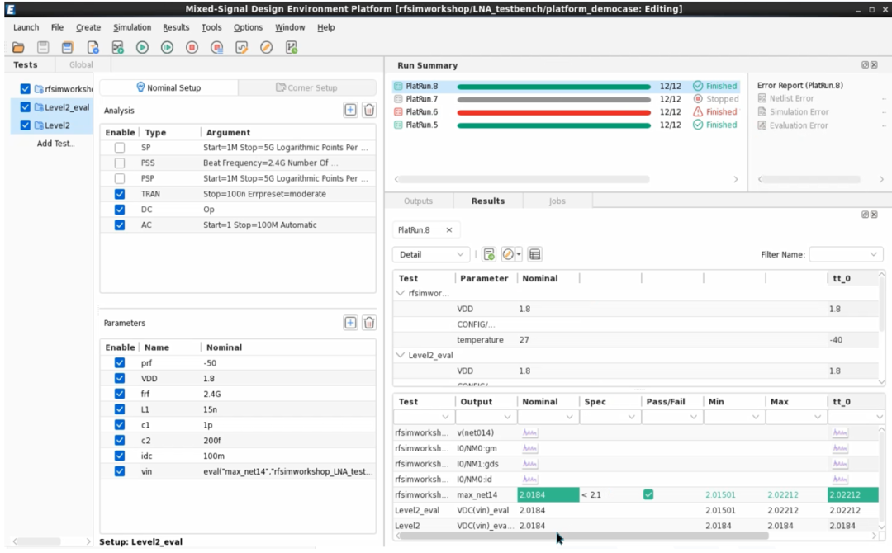Enable the SP analysis checkbox

coord(120,148)
